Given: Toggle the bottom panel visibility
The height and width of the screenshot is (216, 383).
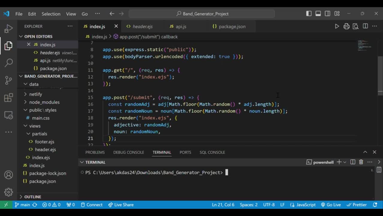Looking at the screenshot, I should [x=318, y=13].
